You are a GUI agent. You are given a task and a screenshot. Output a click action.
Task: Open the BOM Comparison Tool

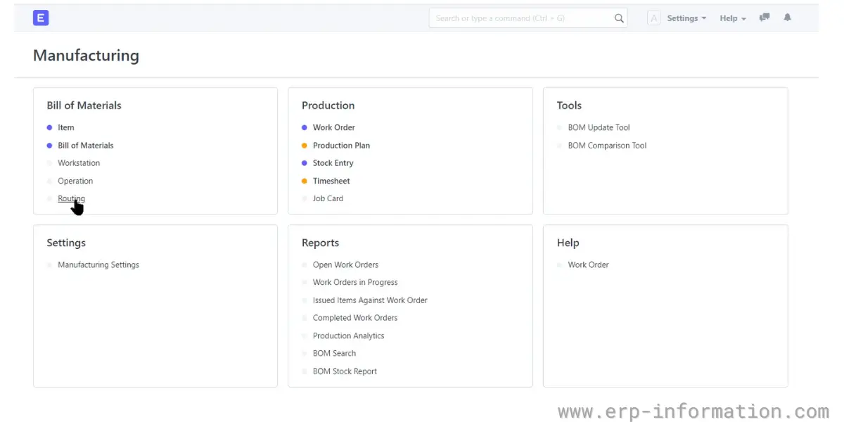click(x=607, y=146)
